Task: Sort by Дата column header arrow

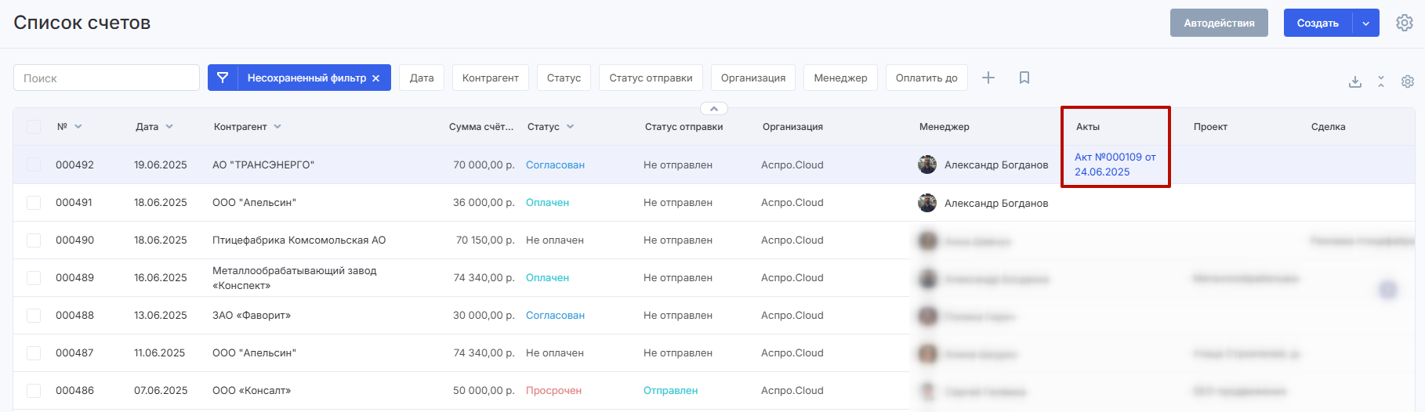Action: coord(169,127)
